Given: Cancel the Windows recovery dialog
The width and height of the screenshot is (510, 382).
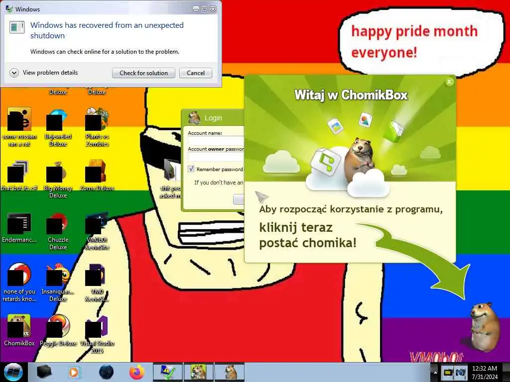Looking at the screenshot, I should click(195, 73).
